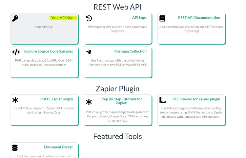Open Explore Source Code Samples link
Screen dimensions: 246x158
pos(49,51)
